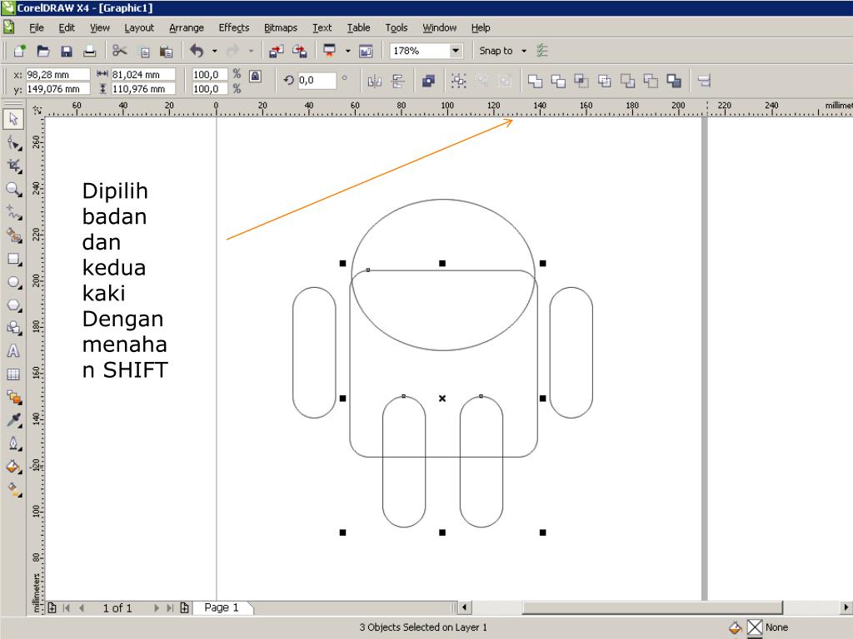The image size is (853, 639).
Task: Cut the selection with the scissors icon
Action: click(x=120, y=51)
